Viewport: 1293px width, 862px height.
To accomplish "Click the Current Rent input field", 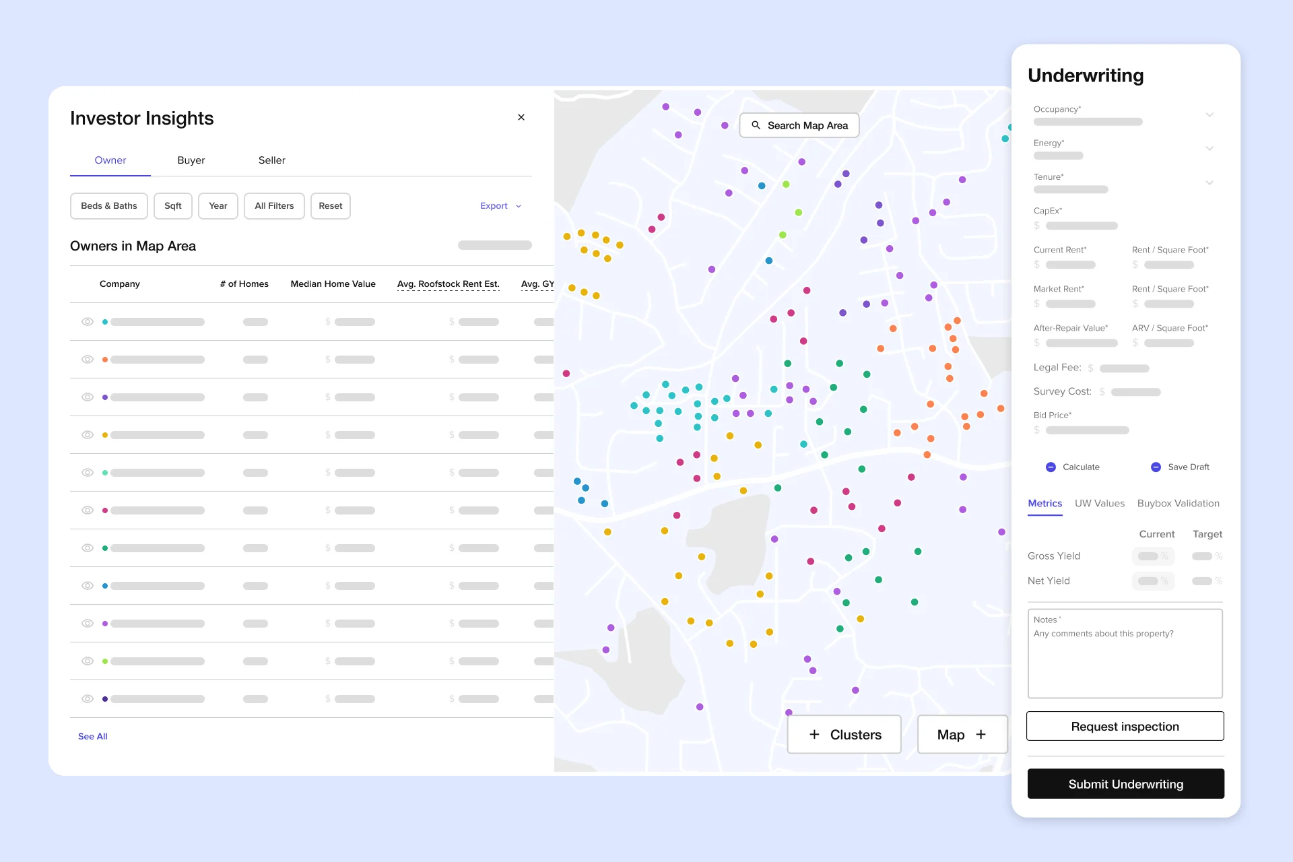I will (x=1065, y=265).
